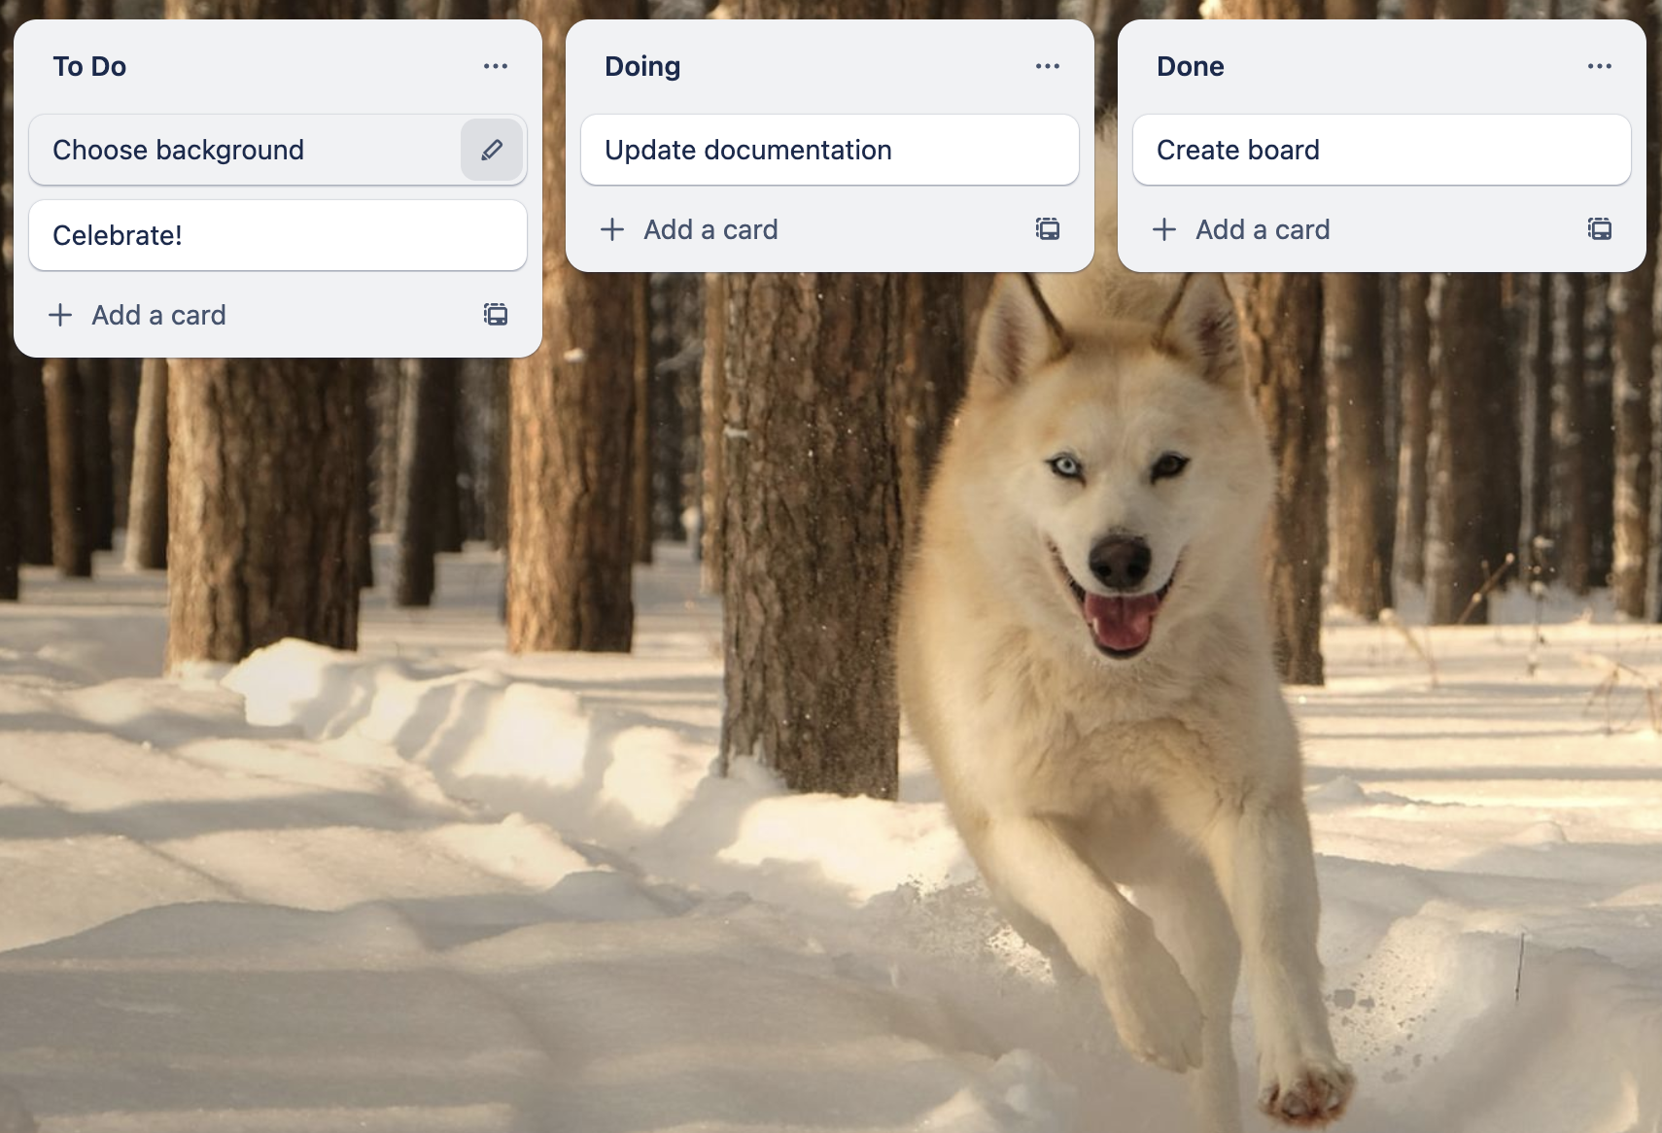Open the Celebrate! card
The height and width of the screenshot is (1133, 1662).
(x=278, y=235)
